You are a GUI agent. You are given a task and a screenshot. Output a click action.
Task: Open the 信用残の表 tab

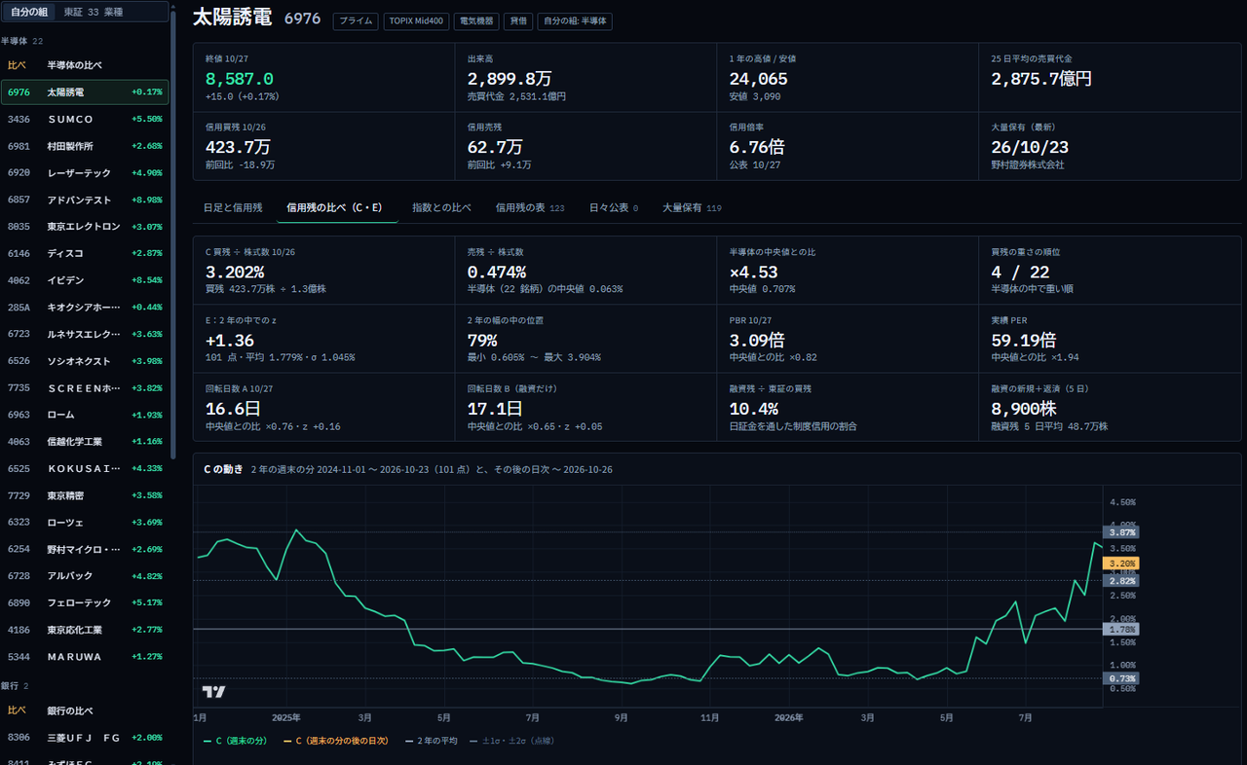pyautogui.click(x=530, y=207)
